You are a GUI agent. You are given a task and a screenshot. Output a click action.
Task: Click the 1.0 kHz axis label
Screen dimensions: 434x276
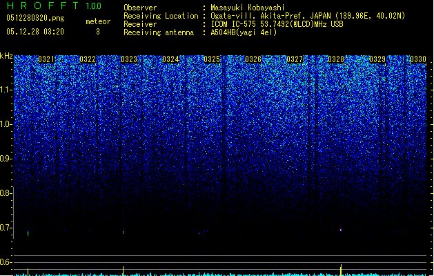point(6,124)
